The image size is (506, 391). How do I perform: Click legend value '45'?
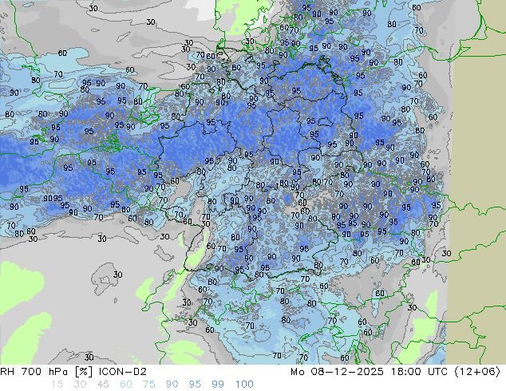click(x=103, y=385)
